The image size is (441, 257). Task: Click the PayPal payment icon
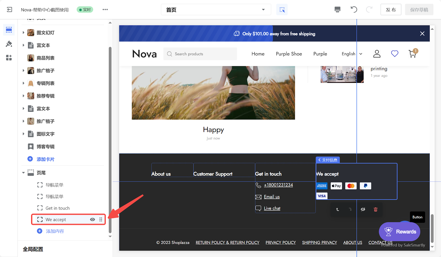pos(365,186)
